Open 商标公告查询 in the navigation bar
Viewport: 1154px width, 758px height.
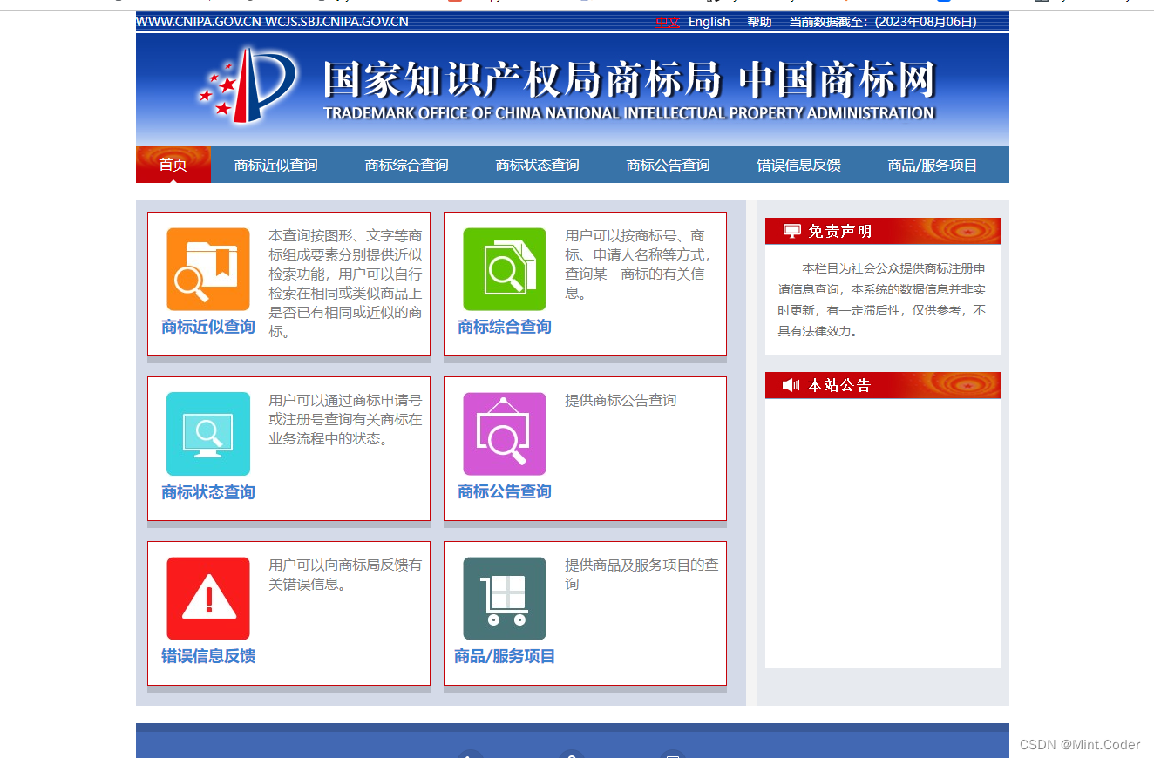pyautogui.click(x=669, y=165)
